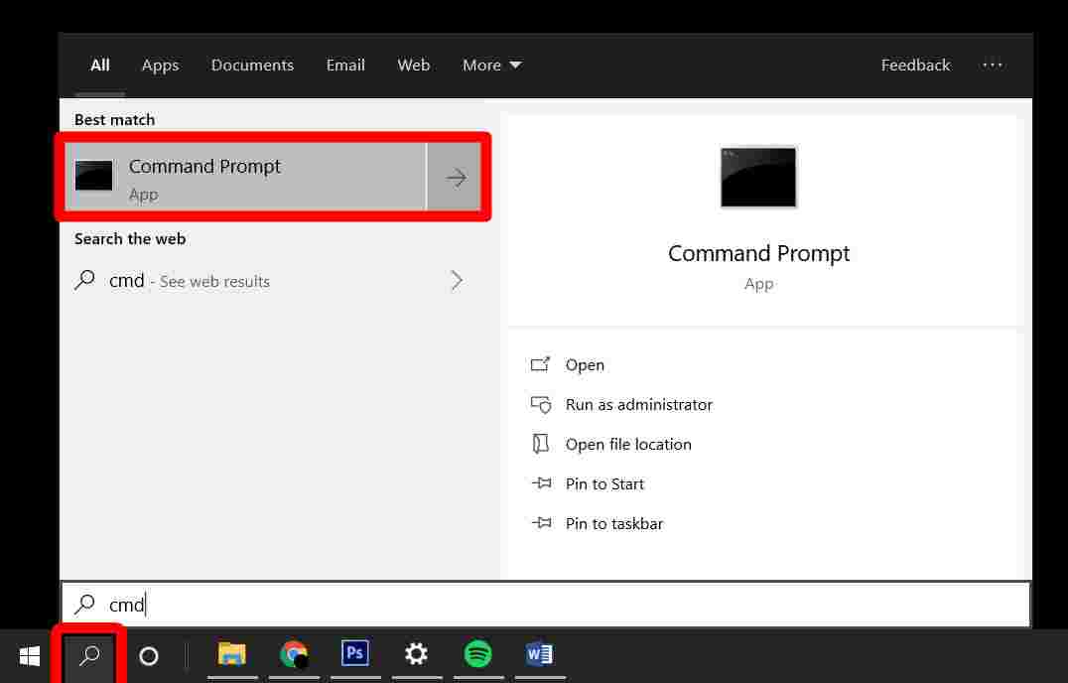1068x683 pixels.
Task: Select Pin to Start
Action: [x=604, y=483]
